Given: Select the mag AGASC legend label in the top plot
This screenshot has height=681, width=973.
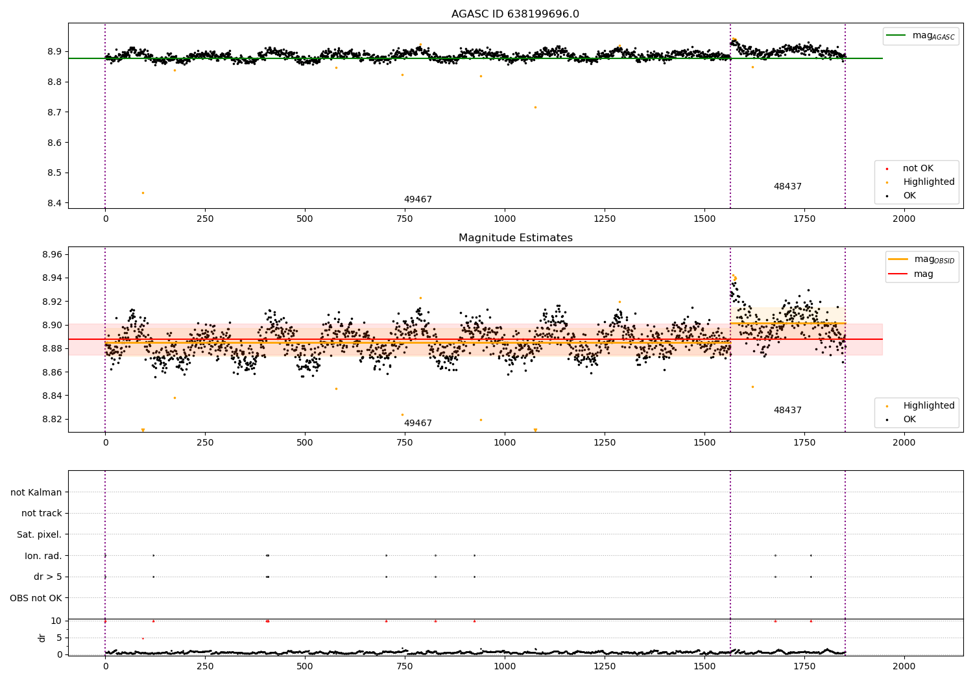Looking at the screenshot, I should pos(933,36).
